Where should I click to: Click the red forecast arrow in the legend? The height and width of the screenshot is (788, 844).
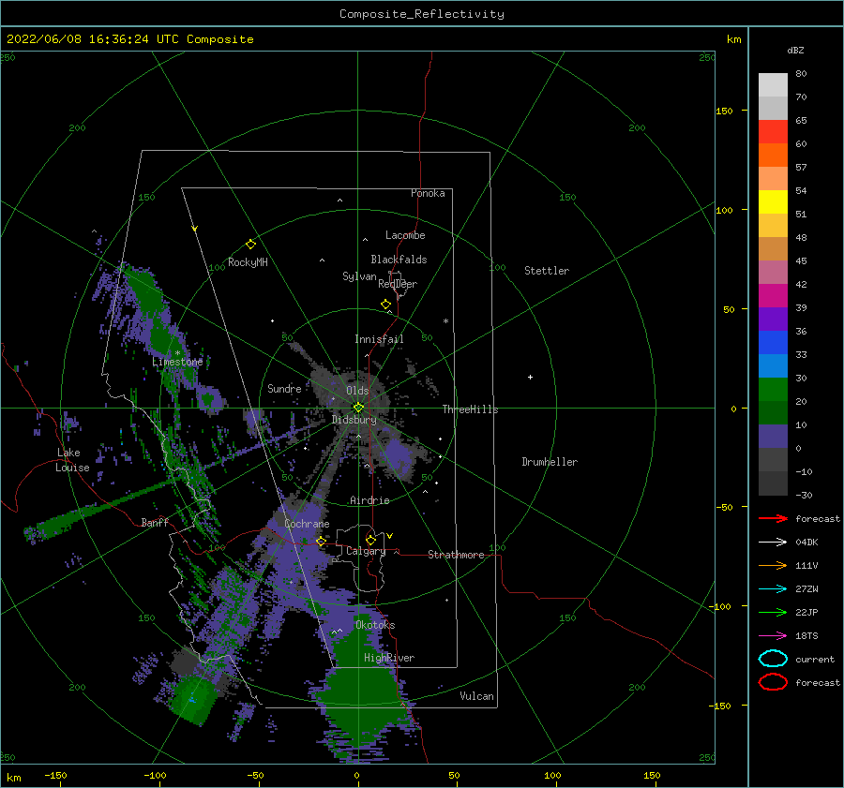click(773, 518)
